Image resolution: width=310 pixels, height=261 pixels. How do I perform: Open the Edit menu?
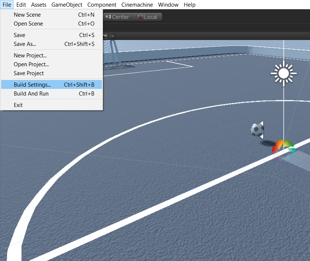pos(21,5)
